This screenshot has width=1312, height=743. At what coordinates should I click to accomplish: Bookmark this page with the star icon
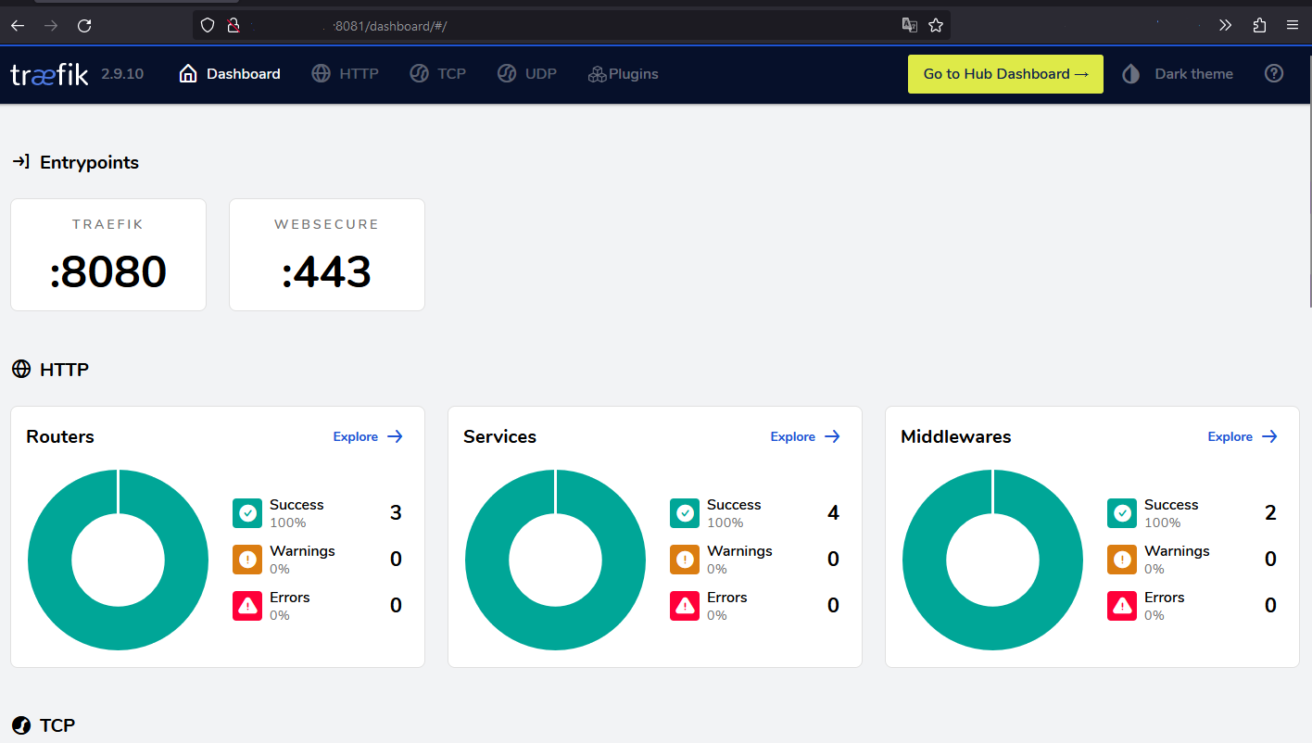click(x=936, y=25)
